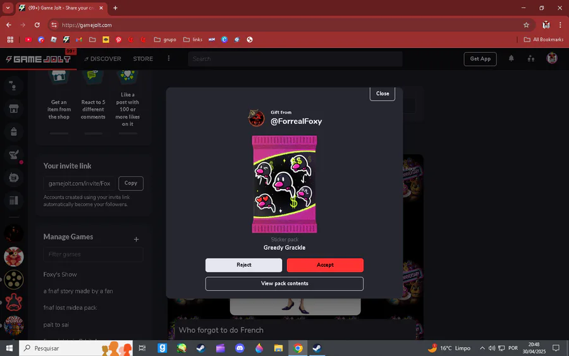Open the notifications bell
The width and height of the screenshot is (569, 356).
click(x=511, y=58)
